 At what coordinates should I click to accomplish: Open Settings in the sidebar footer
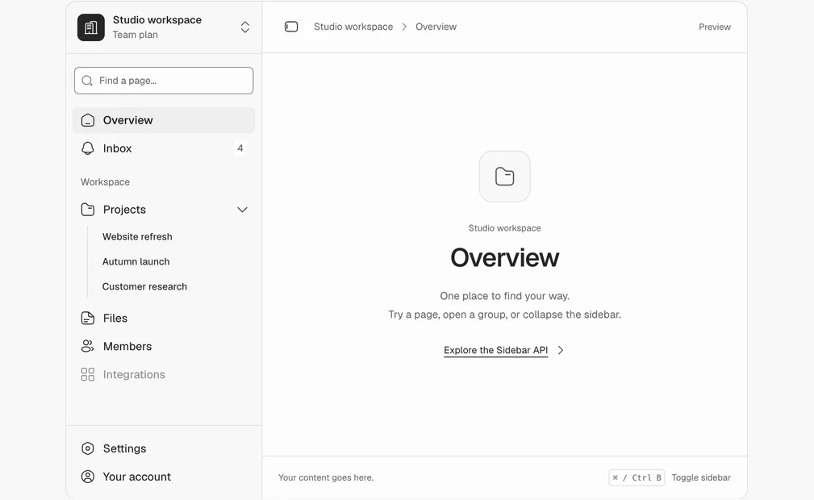click(164, 448)
